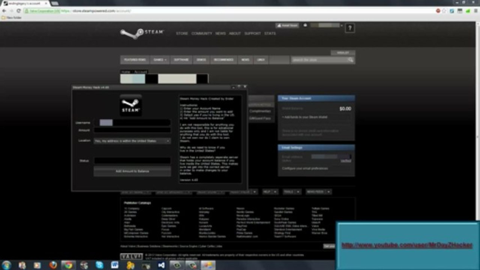Open the Activision publisher catalog

click(130, 216)
